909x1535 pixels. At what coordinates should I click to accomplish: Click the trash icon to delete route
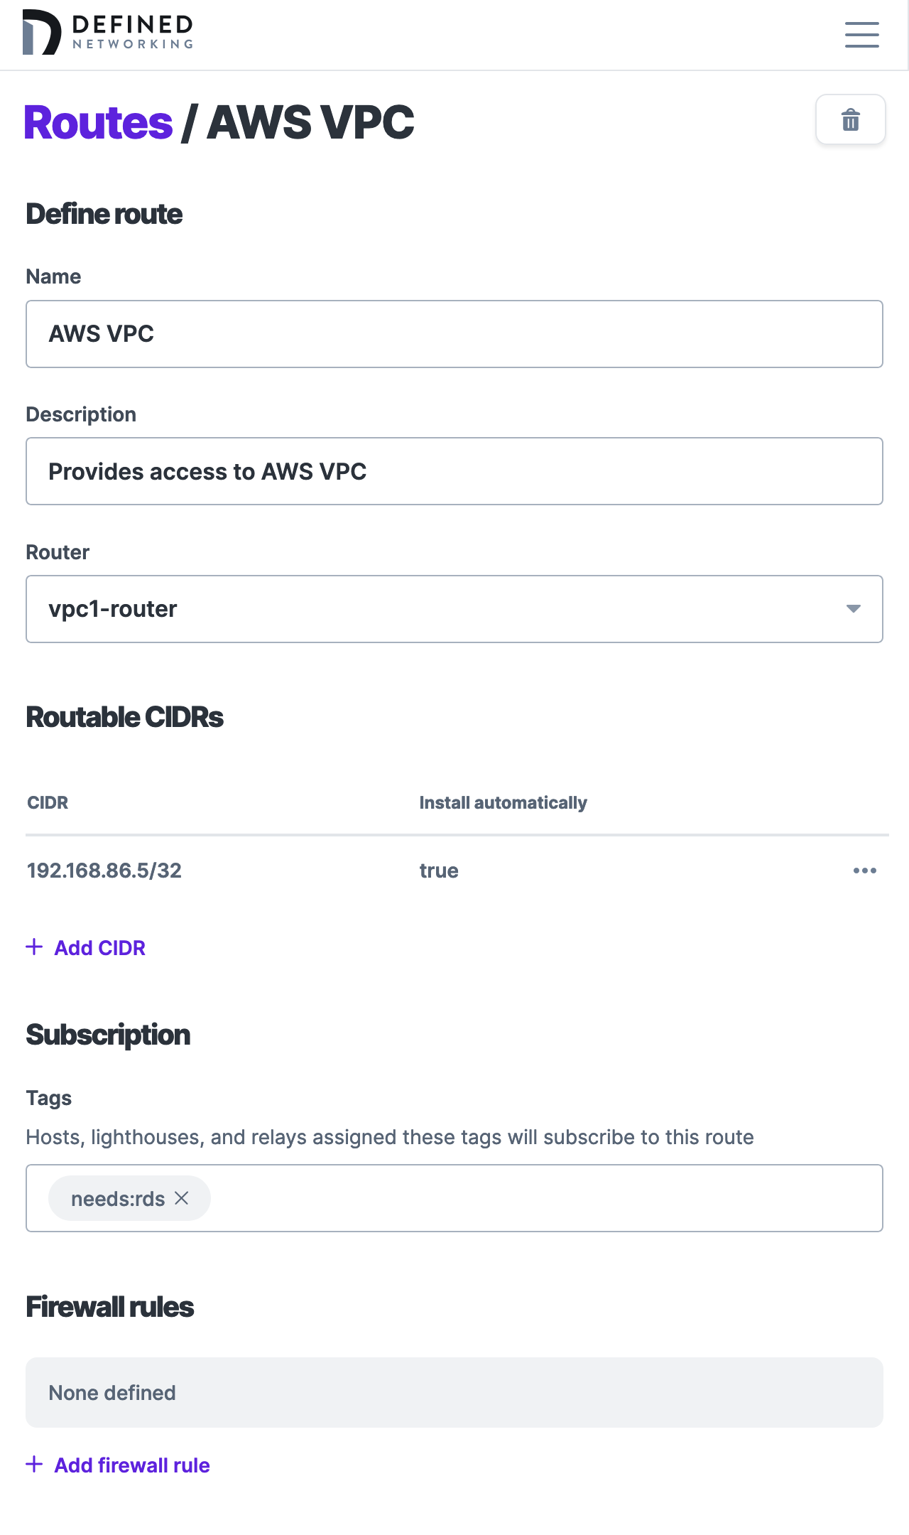tap(850, 119)
